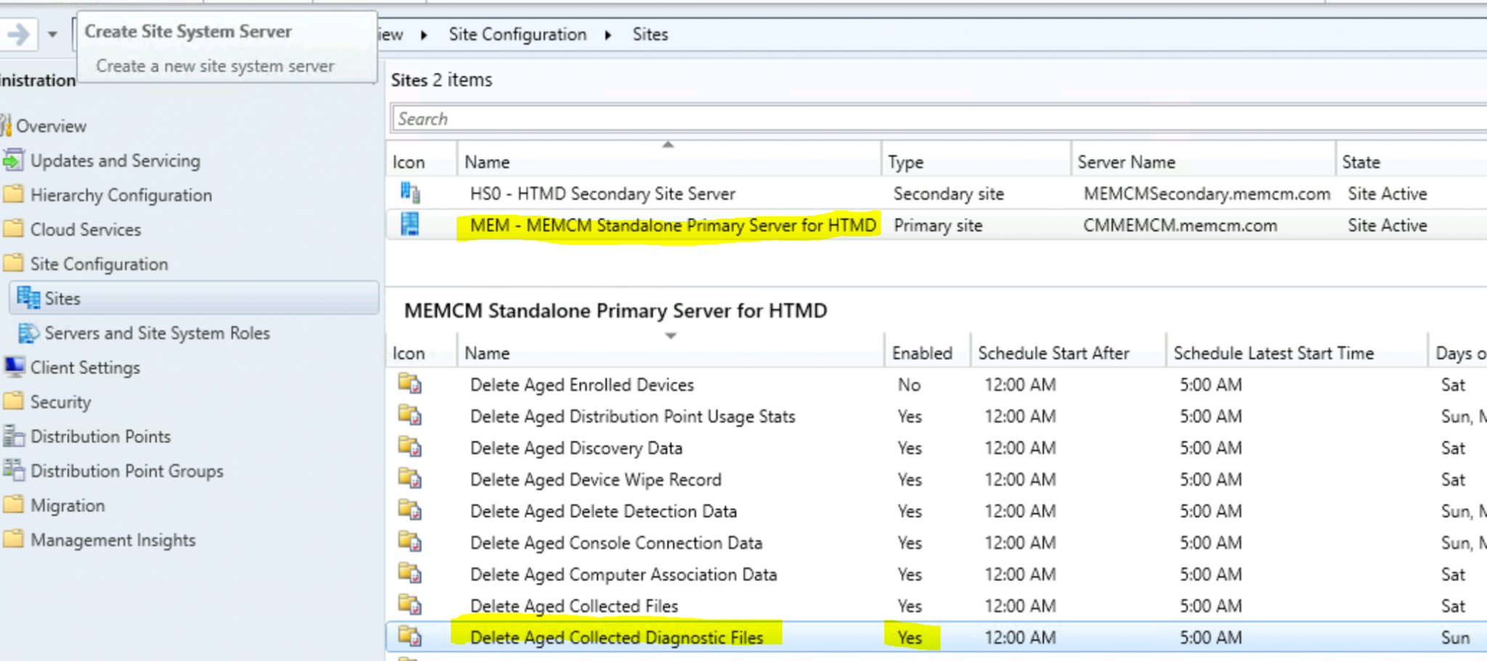
Task: Click Updates and Servicing icon
Action: click(x=13, y=160)
